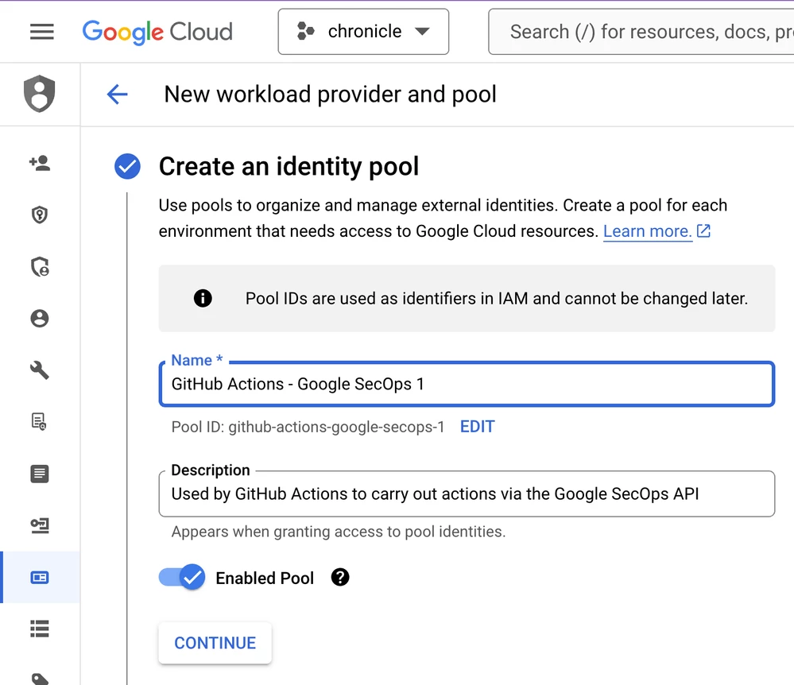Go back using the left arrow
Screen dimensions: 794x685
[117, 95]
